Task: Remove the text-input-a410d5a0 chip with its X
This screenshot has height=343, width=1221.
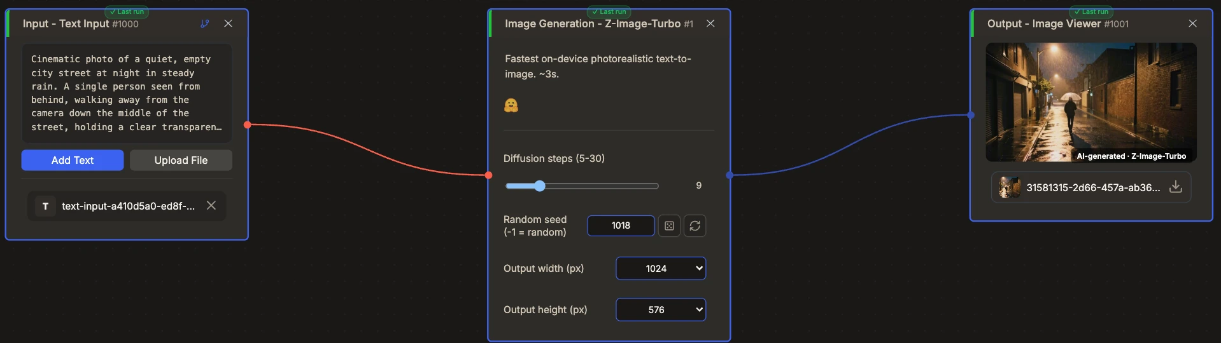Action: coord(211,205)
